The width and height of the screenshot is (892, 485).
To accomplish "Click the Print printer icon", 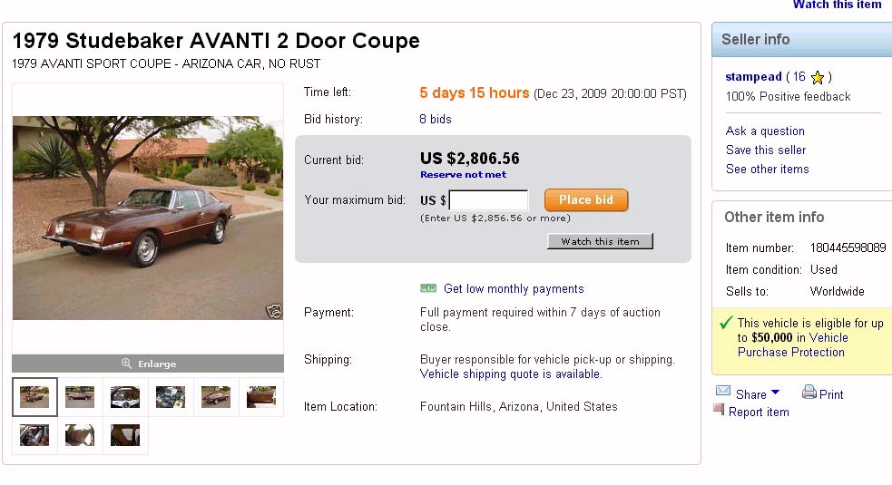I will [809, 393].
